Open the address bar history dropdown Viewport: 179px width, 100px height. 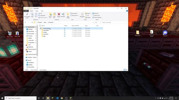(93, 22)
